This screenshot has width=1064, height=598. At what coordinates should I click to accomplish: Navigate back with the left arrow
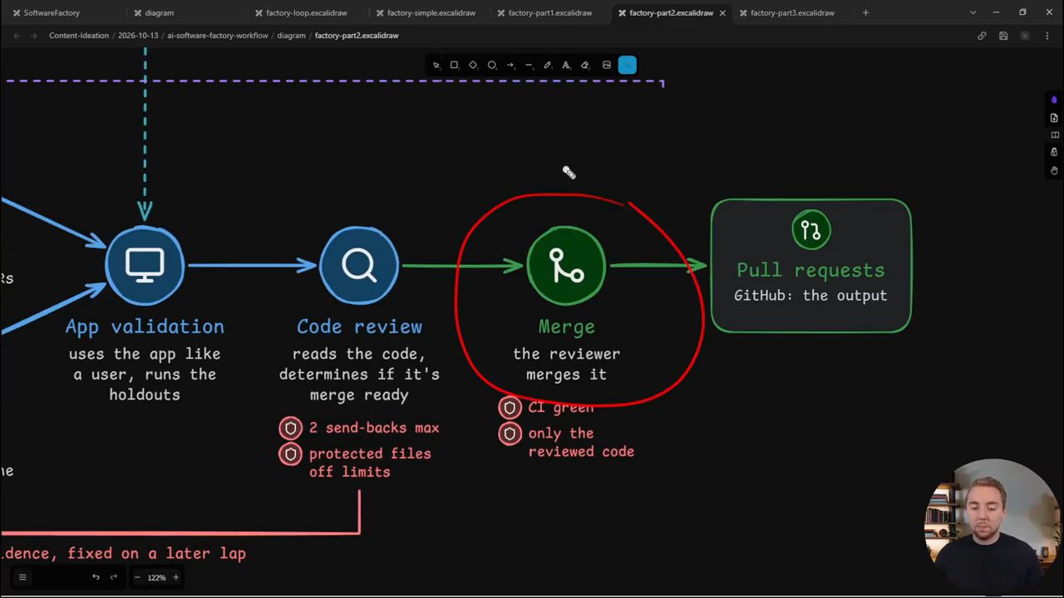[x=17, y=36]
